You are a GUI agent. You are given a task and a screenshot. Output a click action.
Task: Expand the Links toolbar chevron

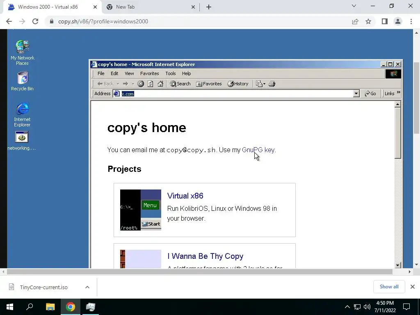tap(399, 92)
